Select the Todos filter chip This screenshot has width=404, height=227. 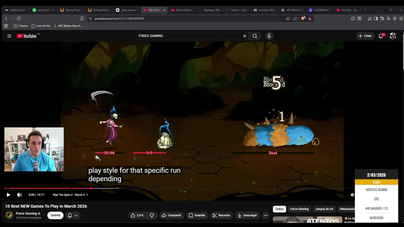pyautogui.click(x=279, y=209)
